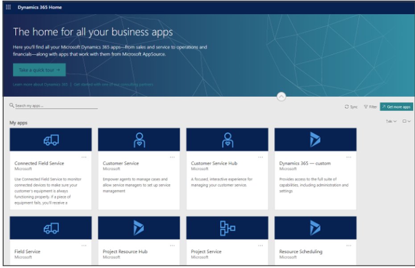Click the My apps heading
The width and height of the screenshot is (415, 268).
(x=18, y=123)
